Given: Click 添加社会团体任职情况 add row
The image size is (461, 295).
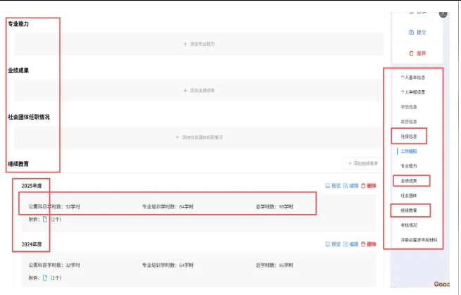Looking at the screenshot, I should click(199, 137).
